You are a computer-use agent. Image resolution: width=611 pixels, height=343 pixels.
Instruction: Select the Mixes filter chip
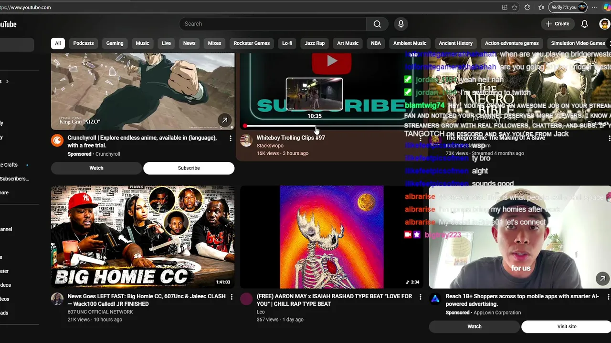click(214, 43)
